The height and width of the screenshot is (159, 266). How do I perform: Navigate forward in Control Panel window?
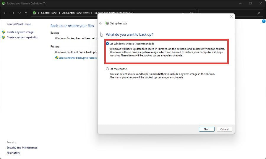click(x=13, y=13)
